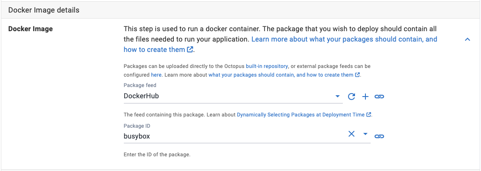Open small 'what your packages should contain' link
Image resolution: width=481 pixels, height=171 pixels.
pos(281,75)
